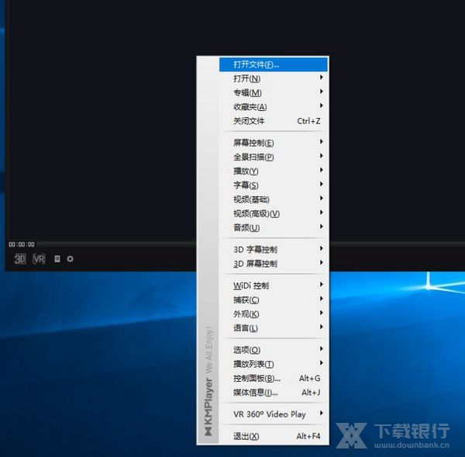Open the playlist icon beside VR
Viewport: 465px width, 457px height.
click(x=57, y=259)
